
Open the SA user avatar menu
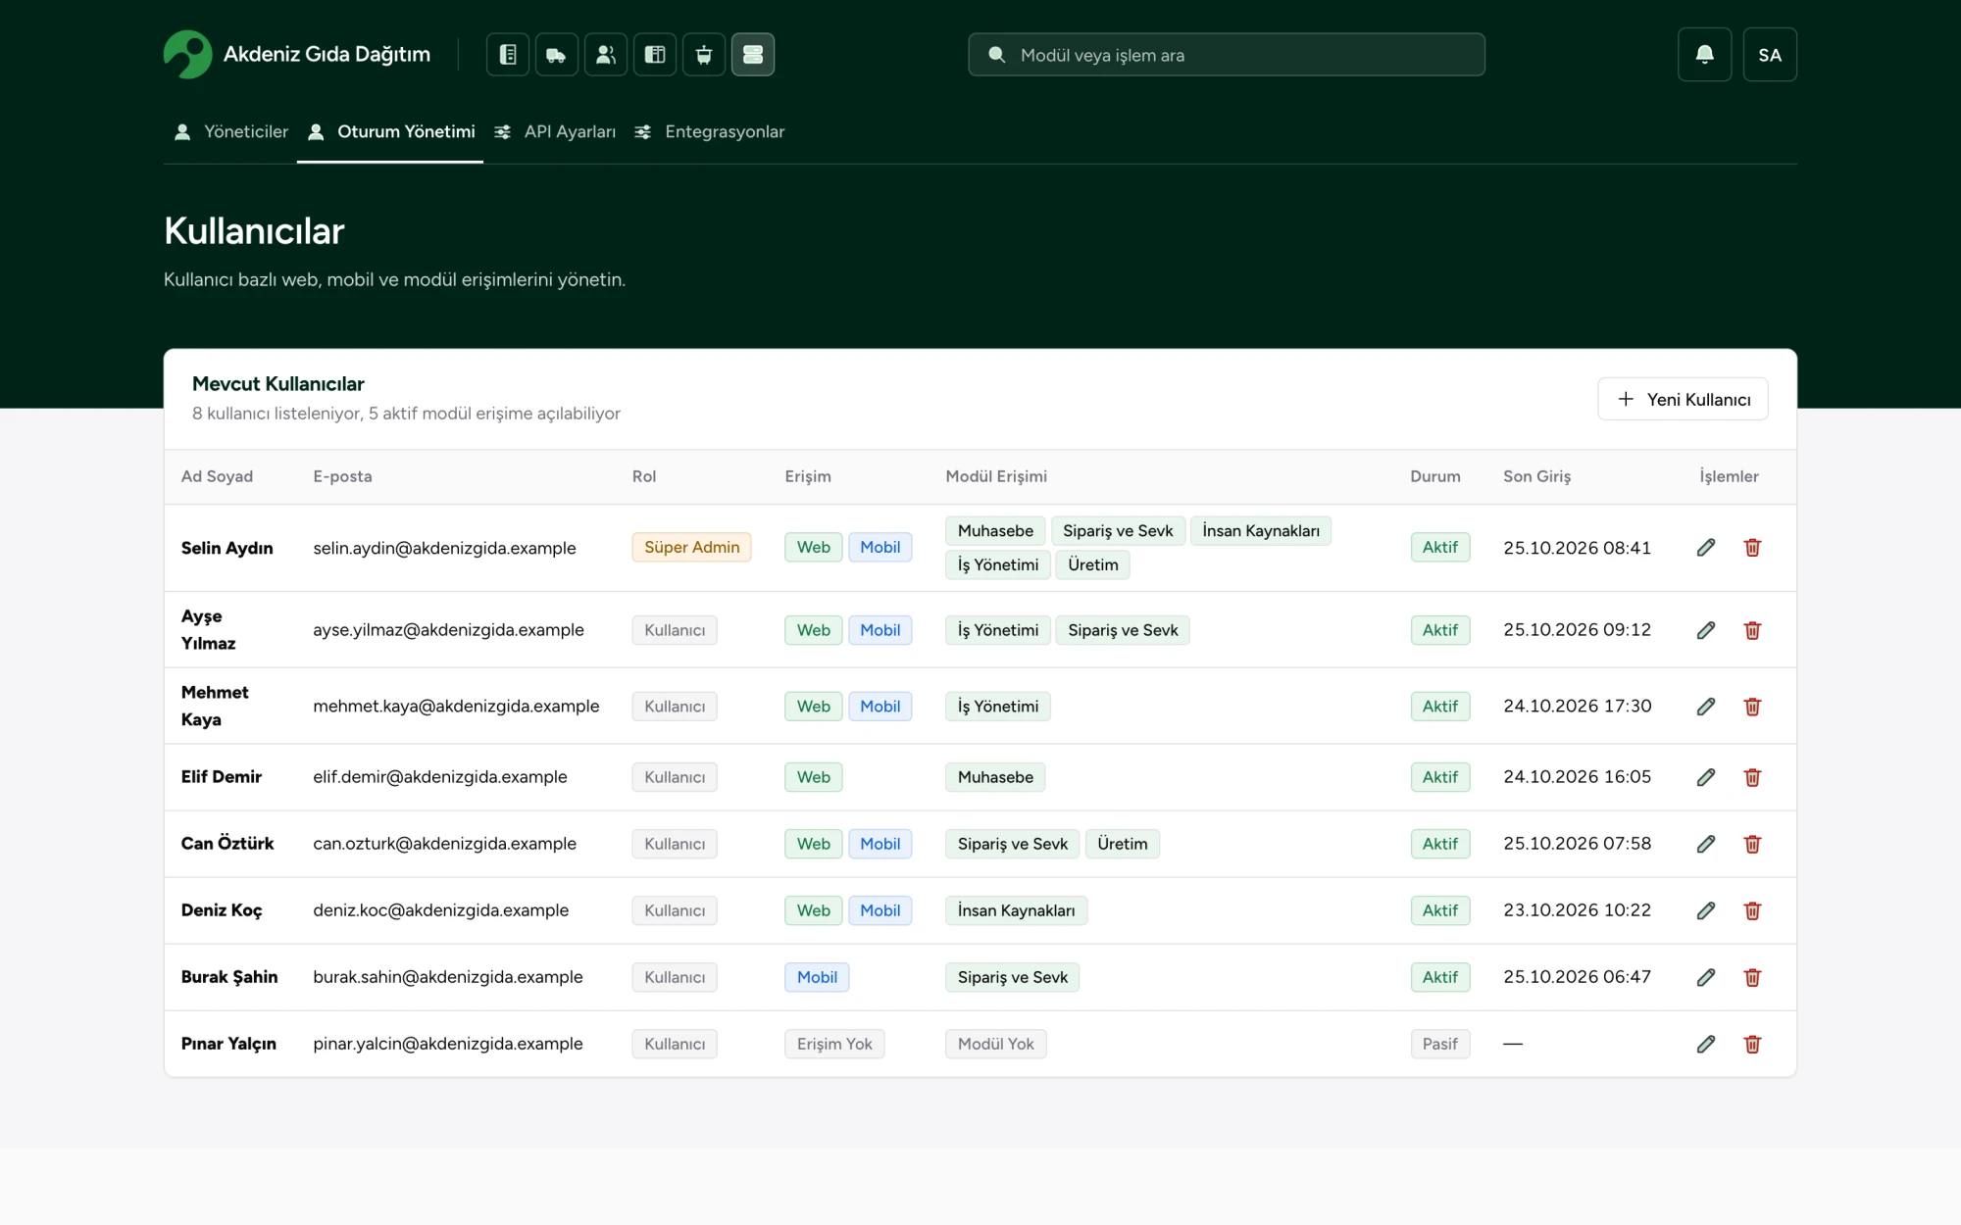coord(1770,55)
